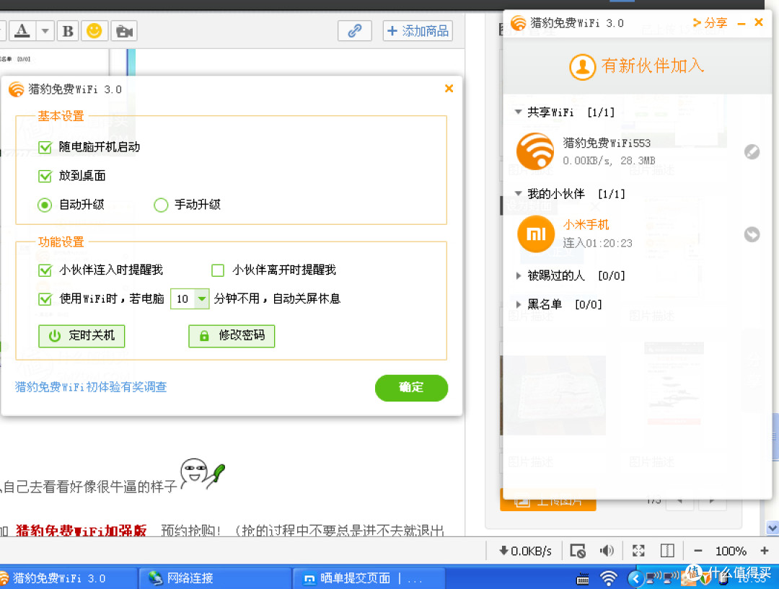Click the 定时关机 button
The width and height of the screenshot is (779, 589).
click(x=82, y=336)
